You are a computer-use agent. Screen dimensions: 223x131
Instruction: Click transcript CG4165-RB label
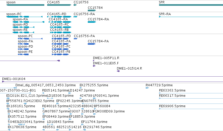59,30
